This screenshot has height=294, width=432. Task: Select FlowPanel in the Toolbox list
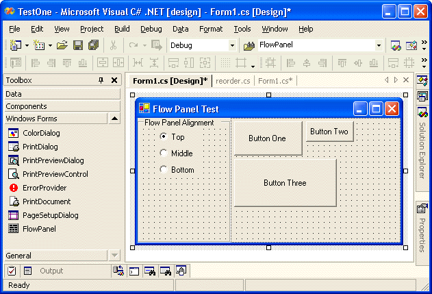click(39, 229)
